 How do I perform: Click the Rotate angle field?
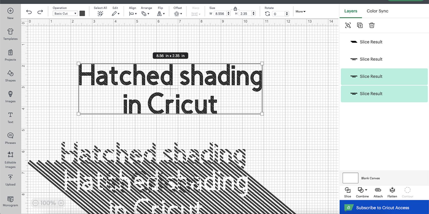pos(278,14)
